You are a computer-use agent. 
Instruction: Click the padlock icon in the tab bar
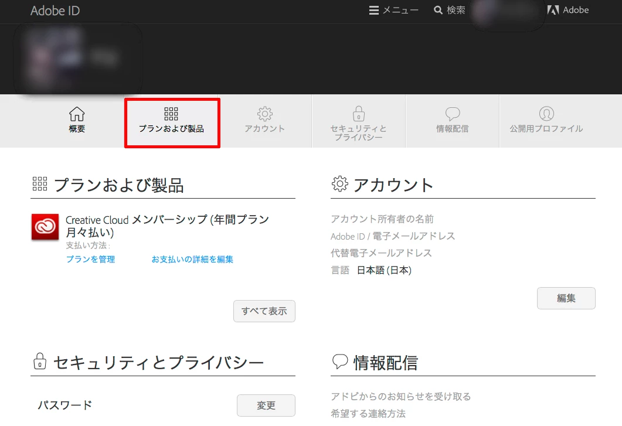(359, 114)
